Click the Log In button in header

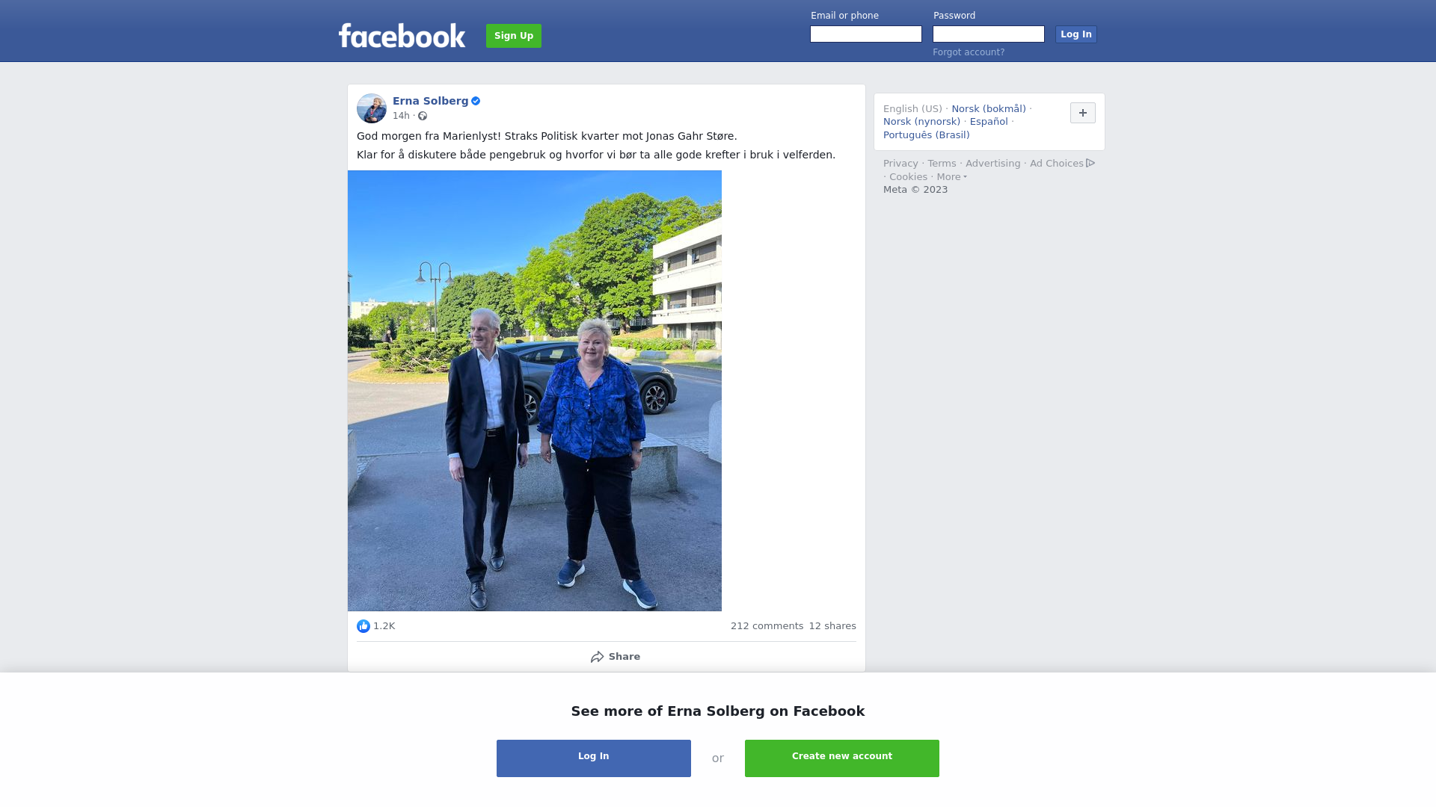1076,34
